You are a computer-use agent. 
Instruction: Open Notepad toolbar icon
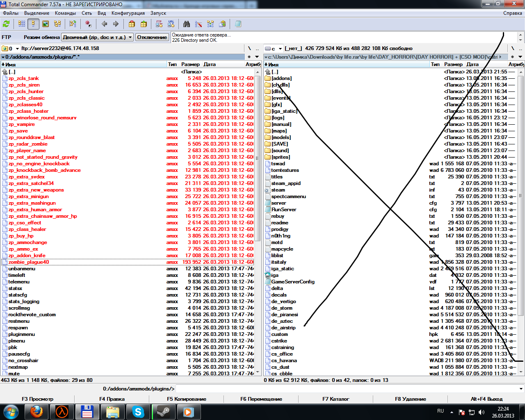coord(238,24)
